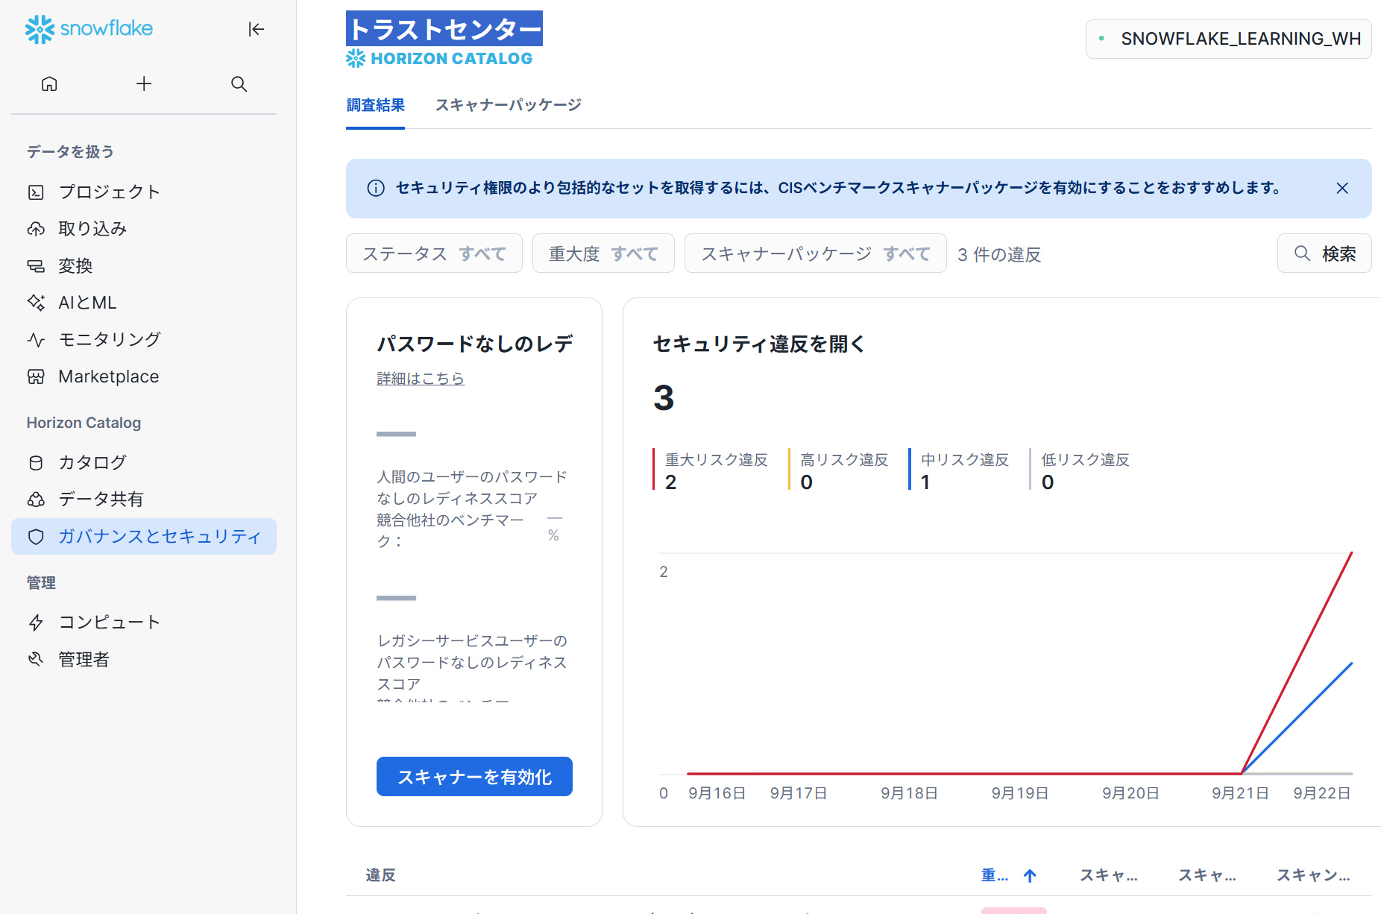Click 重大リスク違反 count

[x=670, y=482]
